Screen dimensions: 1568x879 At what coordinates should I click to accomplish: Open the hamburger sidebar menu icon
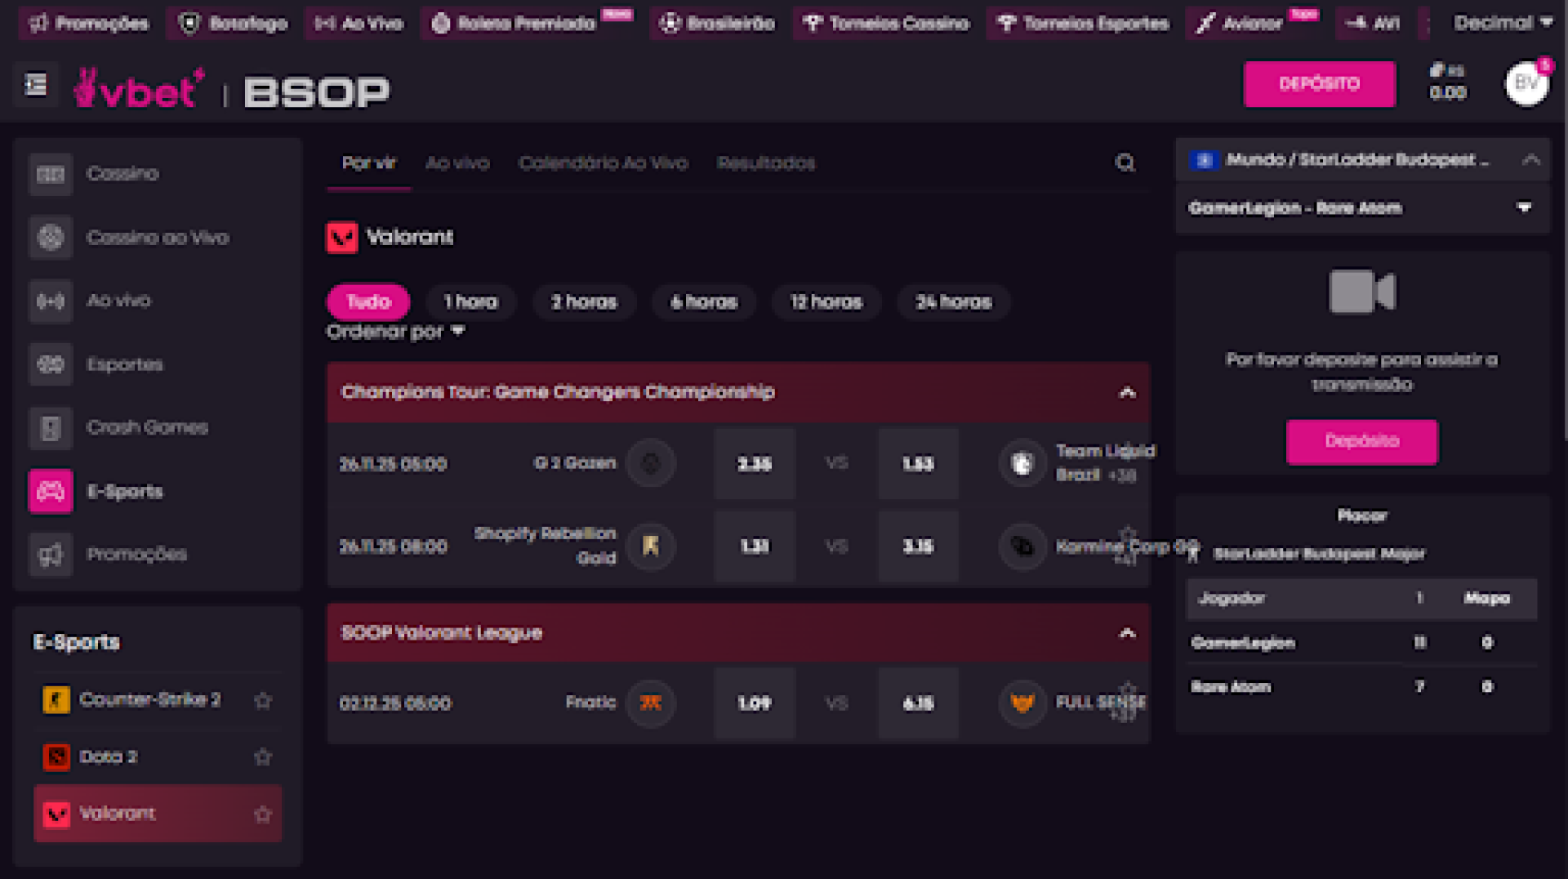pos(36,84)
